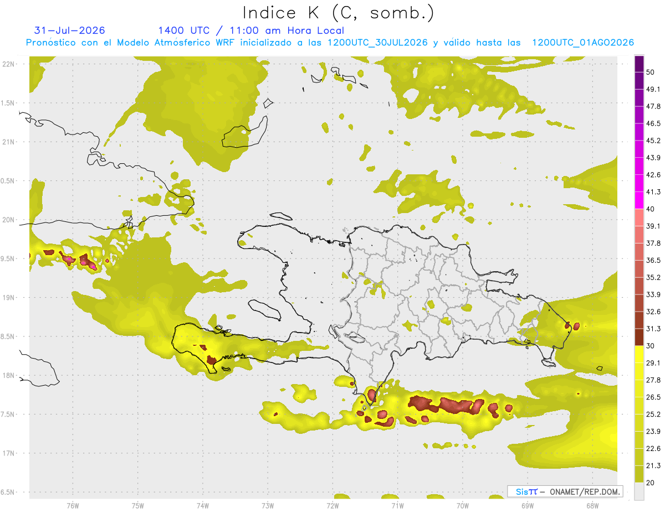
Task: Click the "68W" longitude label
Action: 592,505
